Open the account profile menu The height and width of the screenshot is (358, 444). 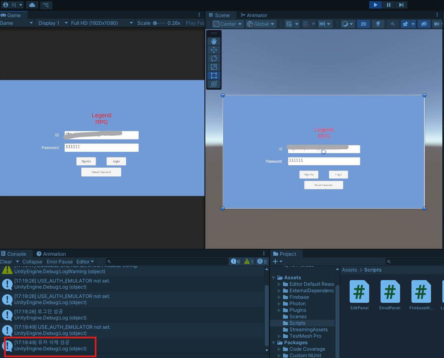[12, 5]
